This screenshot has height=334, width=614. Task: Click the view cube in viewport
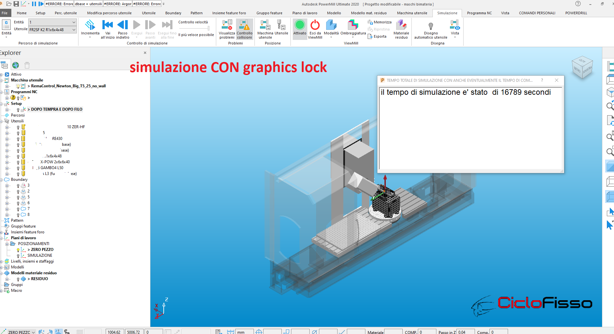(583, 67)
